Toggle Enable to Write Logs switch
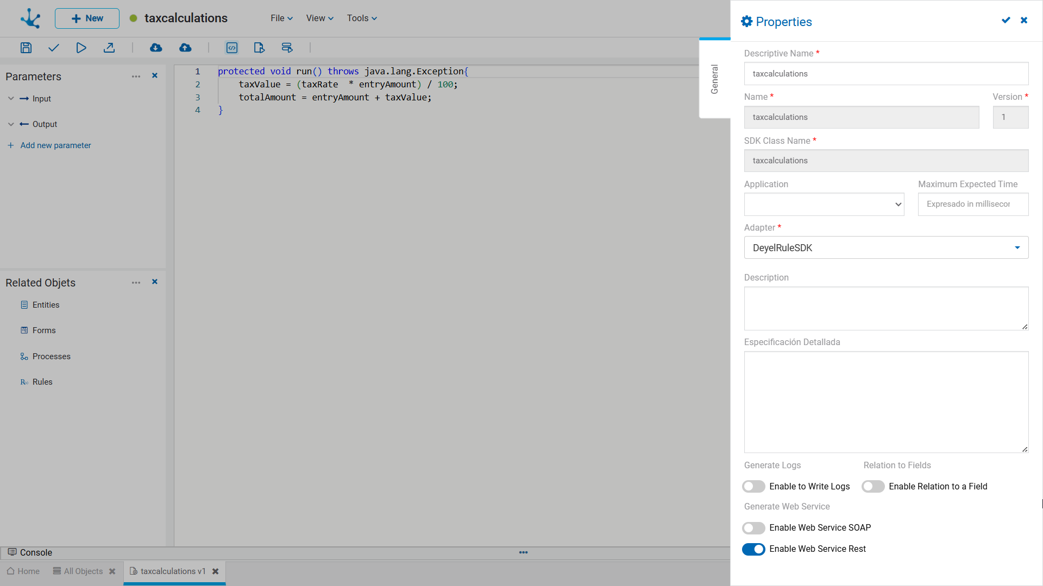The height and width of the screenshot is (586, 1043). (753, 487)
